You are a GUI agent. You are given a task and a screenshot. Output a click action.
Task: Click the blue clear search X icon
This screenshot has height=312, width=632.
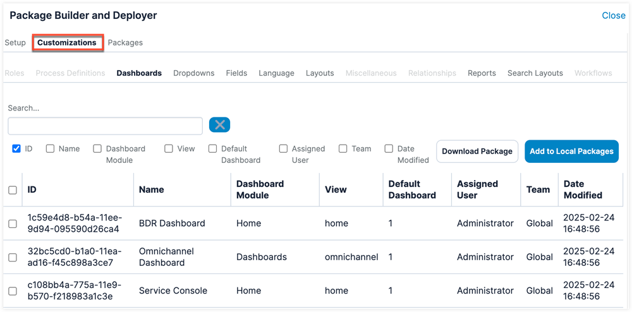219,125
